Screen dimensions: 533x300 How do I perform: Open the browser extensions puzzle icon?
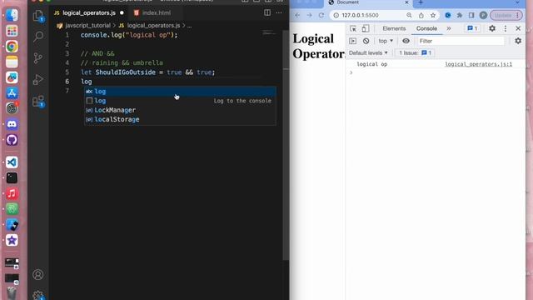[460, 15]
